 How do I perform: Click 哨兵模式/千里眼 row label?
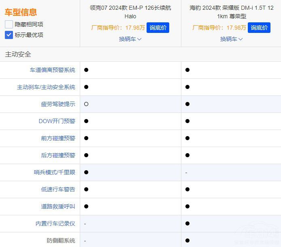(x=54, y=172)
